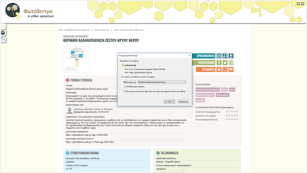This screenshot has height=173, width=307.
Task: Open the QR code icon
Action: point(231,63)
